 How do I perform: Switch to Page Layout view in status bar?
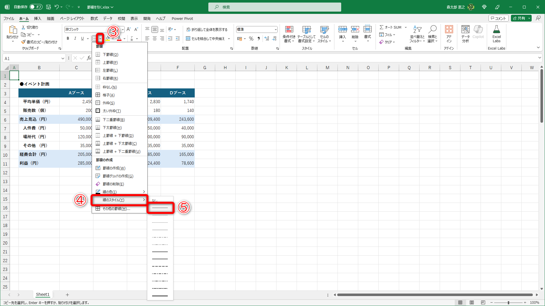(x=472, y=303)
